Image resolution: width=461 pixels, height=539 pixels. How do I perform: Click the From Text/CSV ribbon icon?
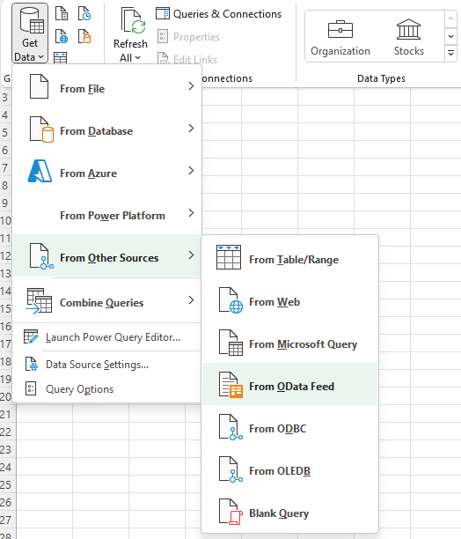[62, 13]
